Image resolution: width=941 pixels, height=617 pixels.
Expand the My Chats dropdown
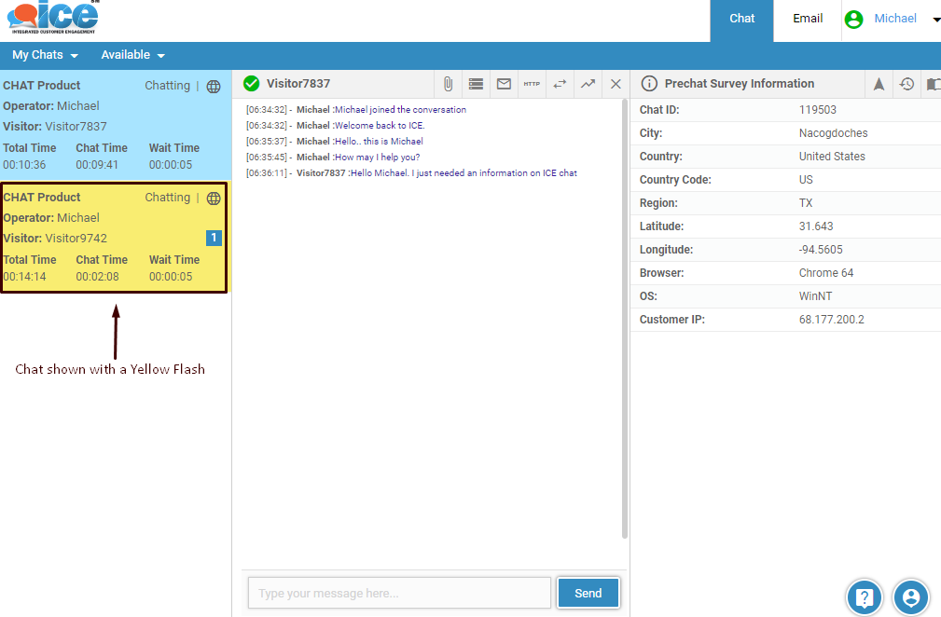coord(45,55)
